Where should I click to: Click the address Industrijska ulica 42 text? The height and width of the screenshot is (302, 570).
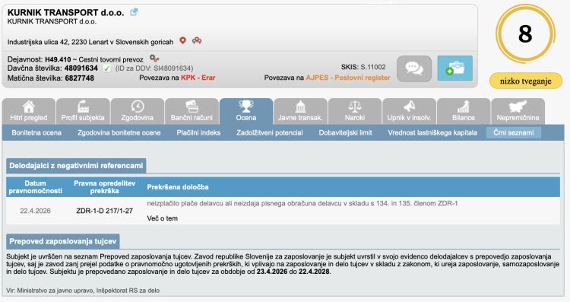[90, 42]
